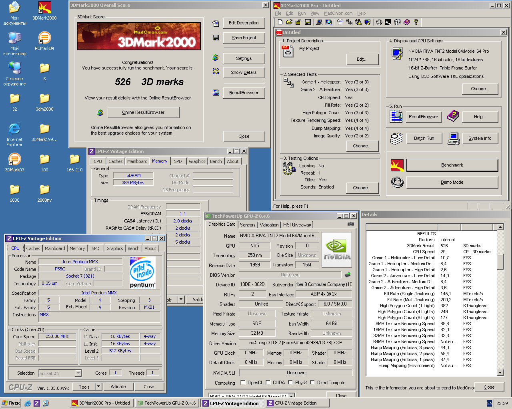Image resolution: width=512 pixels, height=409 pixels.
Task: Open the Sensors tab in GPU-Z
Action: coord(248,225)
